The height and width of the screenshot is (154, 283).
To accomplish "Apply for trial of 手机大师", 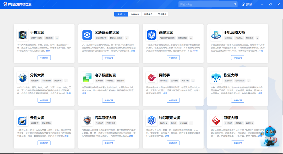I will [x=44, y=58].
